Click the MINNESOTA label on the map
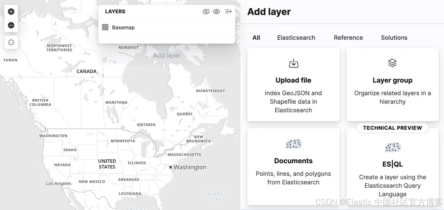This screenshot has height=210, width=444. [123, 141]
